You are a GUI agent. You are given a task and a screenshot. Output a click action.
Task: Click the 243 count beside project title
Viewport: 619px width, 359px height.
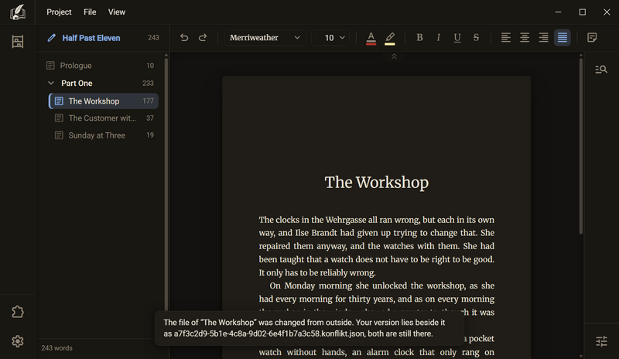pos(153,38)
